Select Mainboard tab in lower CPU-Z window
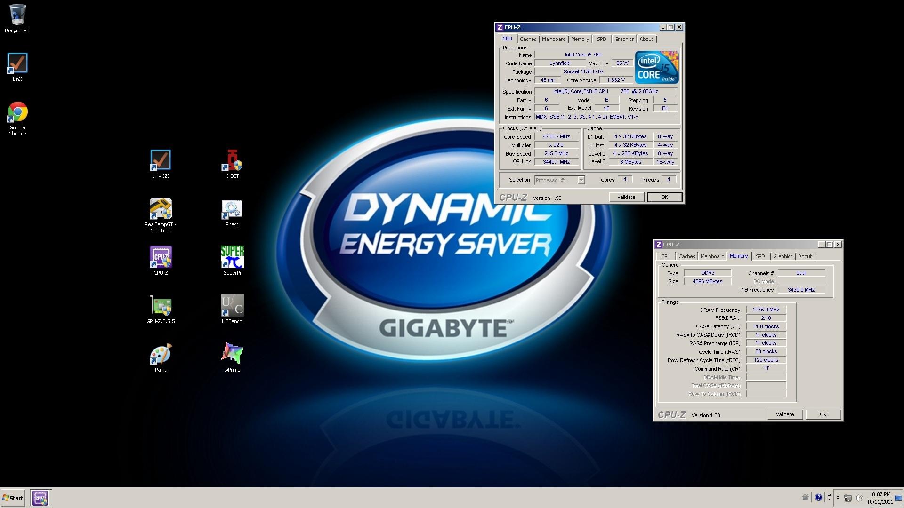This screenshot has height=508, width=904. pos(712,256)
